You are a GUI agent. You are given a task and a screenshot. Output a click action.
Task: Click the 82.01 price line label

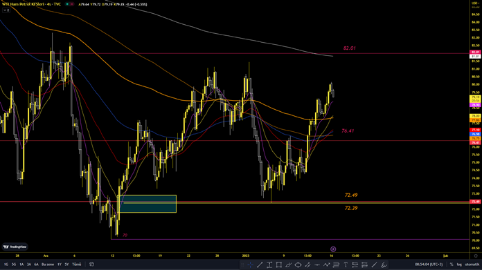point(350,48)
